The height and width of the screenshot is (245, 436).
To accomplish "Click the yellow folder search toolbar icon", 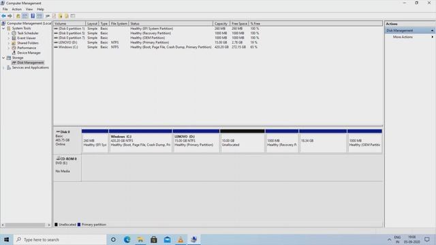I will (x=67, y=16).
